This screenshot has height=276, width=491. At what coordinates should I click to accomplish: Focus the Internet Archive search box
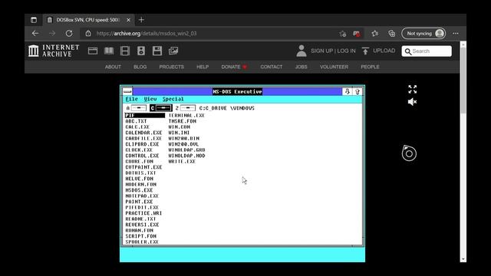[x=427, y=51]
